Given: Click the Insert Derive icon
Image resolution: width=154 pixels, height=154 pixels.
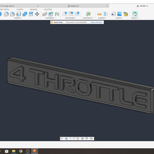Looking at the screenshot, I should tap(113, 14).
